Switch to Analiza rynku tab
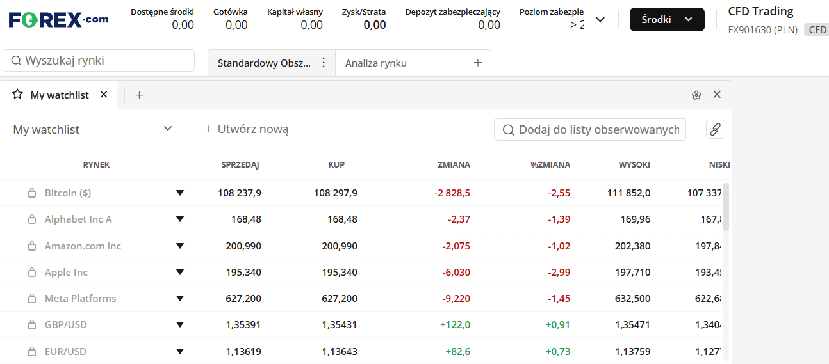The image size is (829, 364). 400,63
